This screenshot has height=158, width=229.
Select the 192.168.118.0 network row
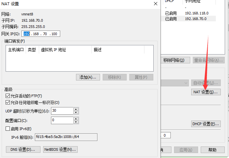click(x=189, y=13)
